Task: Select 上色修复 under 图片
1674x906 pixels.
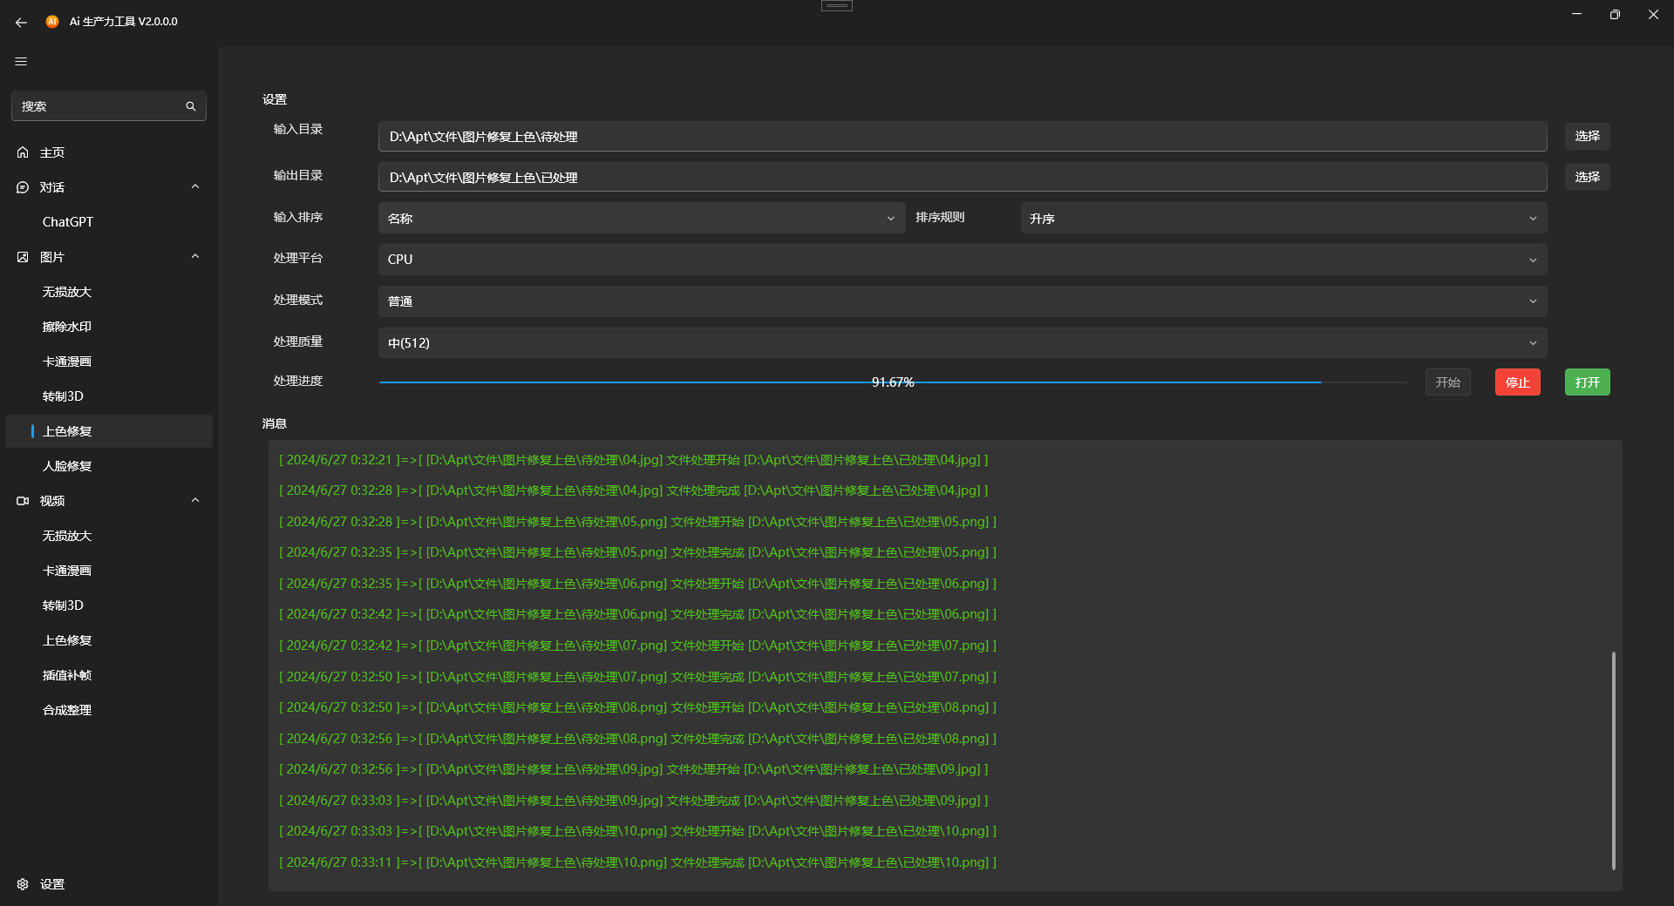Action: click(x=109, y=431)
